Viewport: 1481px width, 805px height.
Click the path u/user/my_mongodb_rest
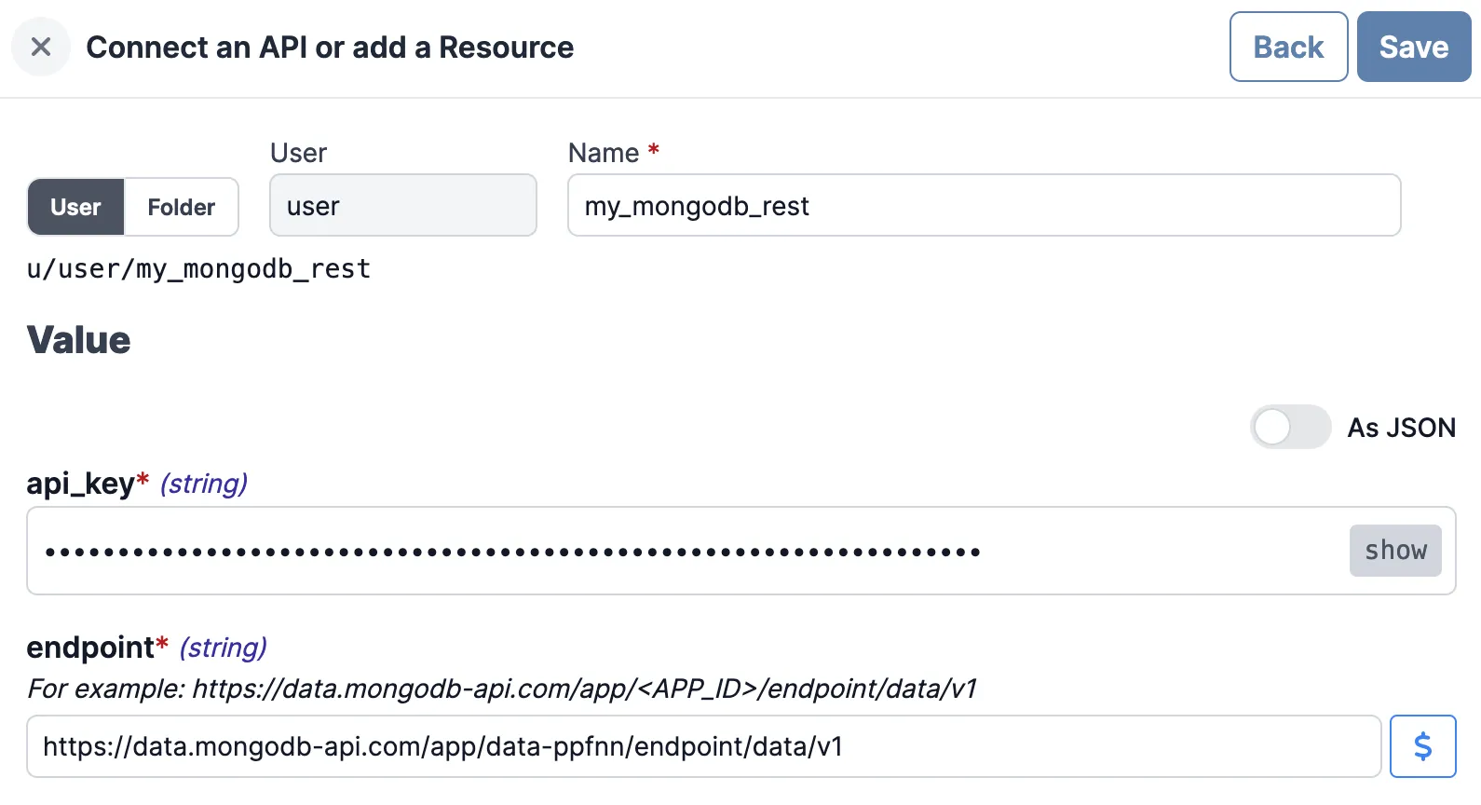[198, 268]
